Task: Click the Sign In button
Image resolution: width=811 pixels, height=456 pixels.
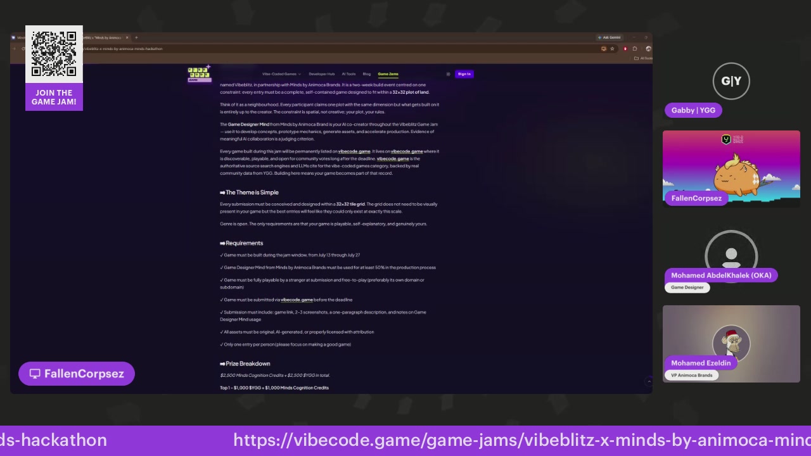Action: [x=464, y=74]
